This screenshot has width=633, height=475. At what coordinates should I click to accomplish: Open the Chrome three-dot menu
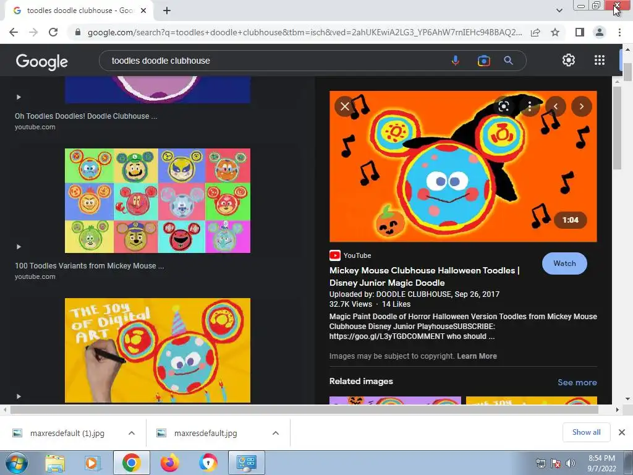619,32
